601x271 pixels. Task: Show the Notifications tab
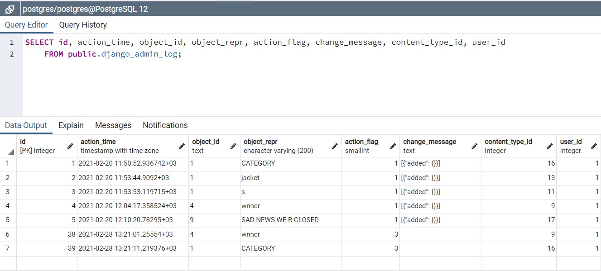165,125
